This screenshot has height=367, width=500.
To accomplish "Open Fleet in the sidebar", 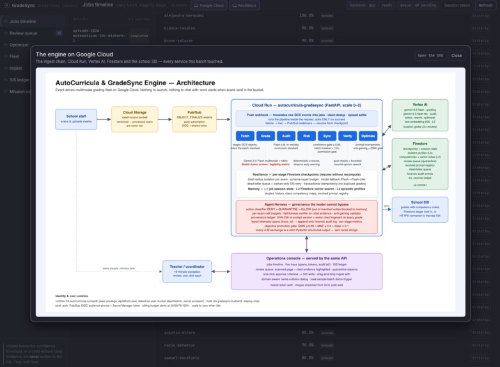I will click(14, 56).
